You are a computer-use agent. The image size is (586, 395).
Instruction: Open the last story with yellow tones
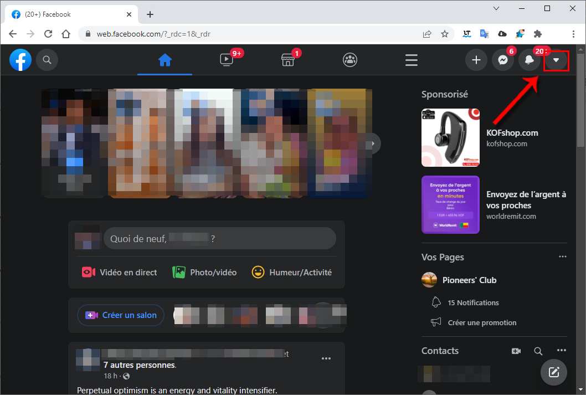340,143
